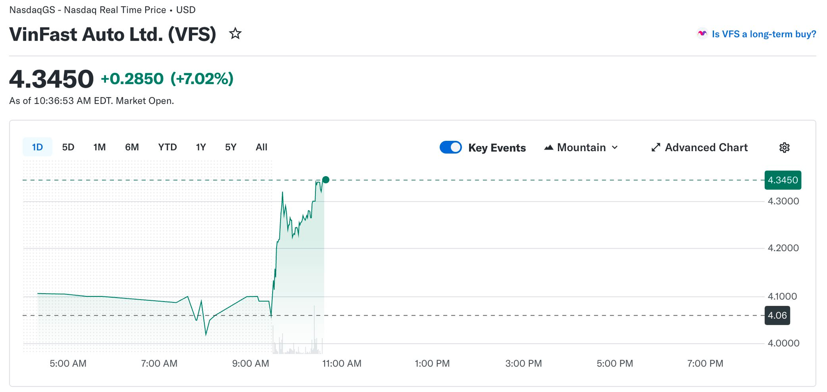This screenshot has width=827, height=392.
Task: Open chart settings gear icon
Action: 784,148
